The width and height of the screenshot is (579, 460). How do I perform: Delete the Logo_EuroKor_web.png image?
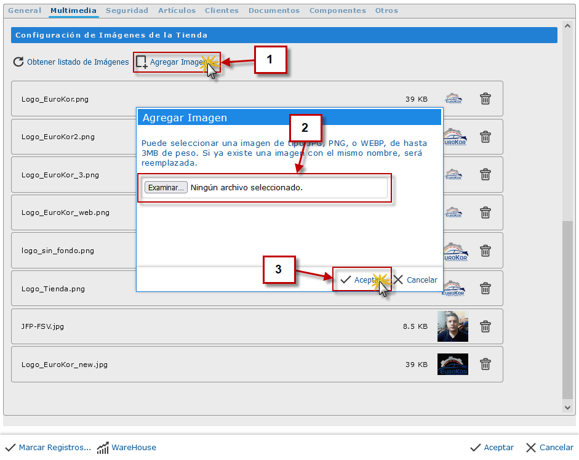(485, 212)
